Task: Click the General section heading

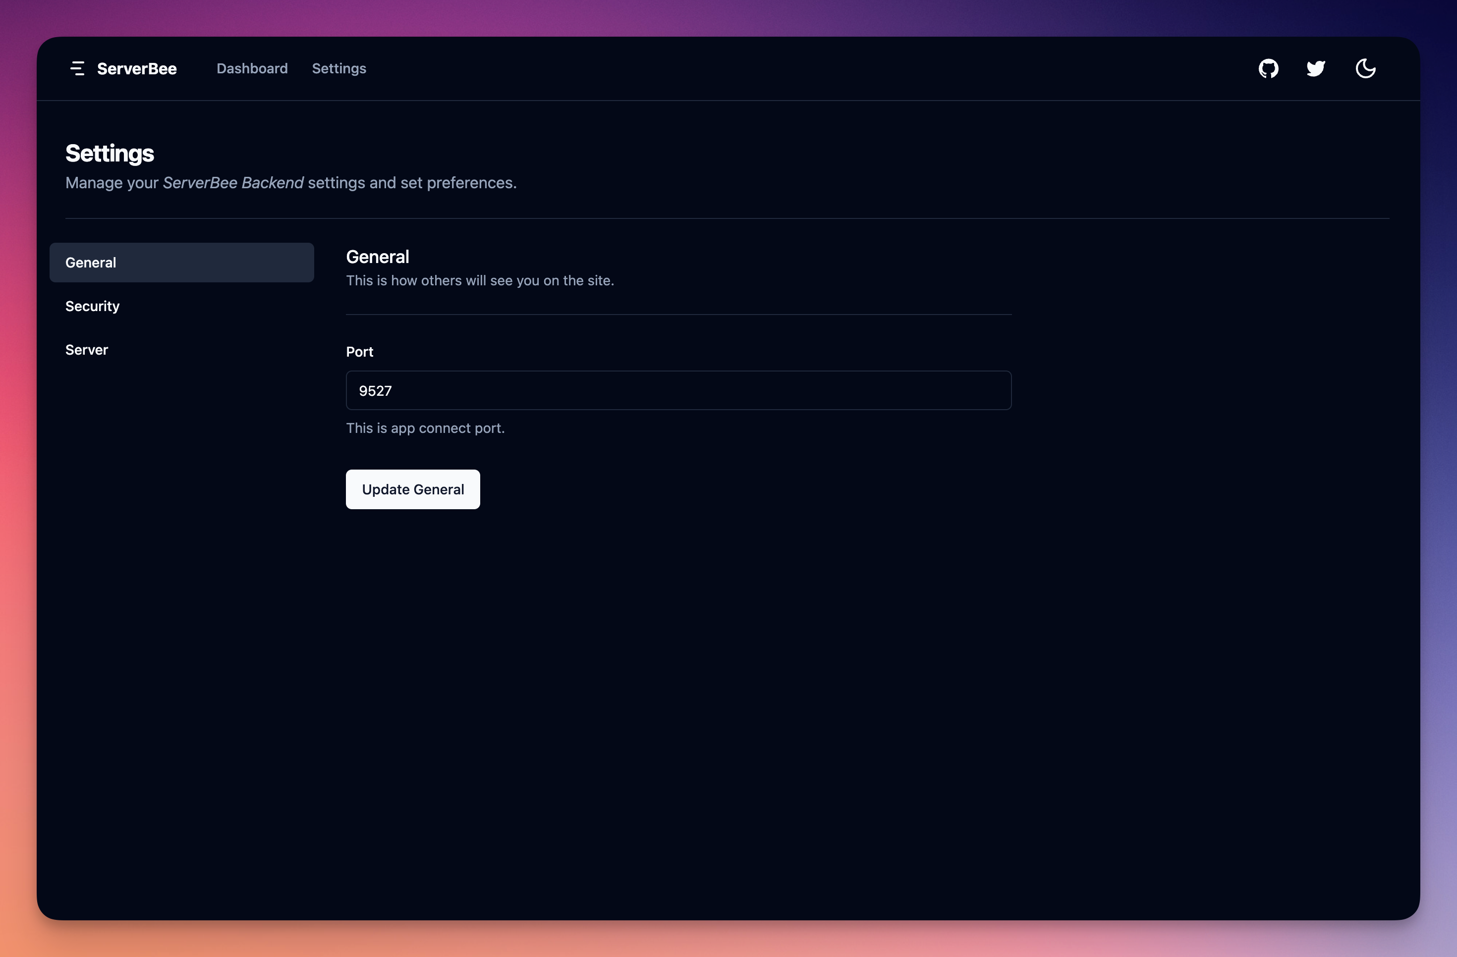Action: coord(377,257)
